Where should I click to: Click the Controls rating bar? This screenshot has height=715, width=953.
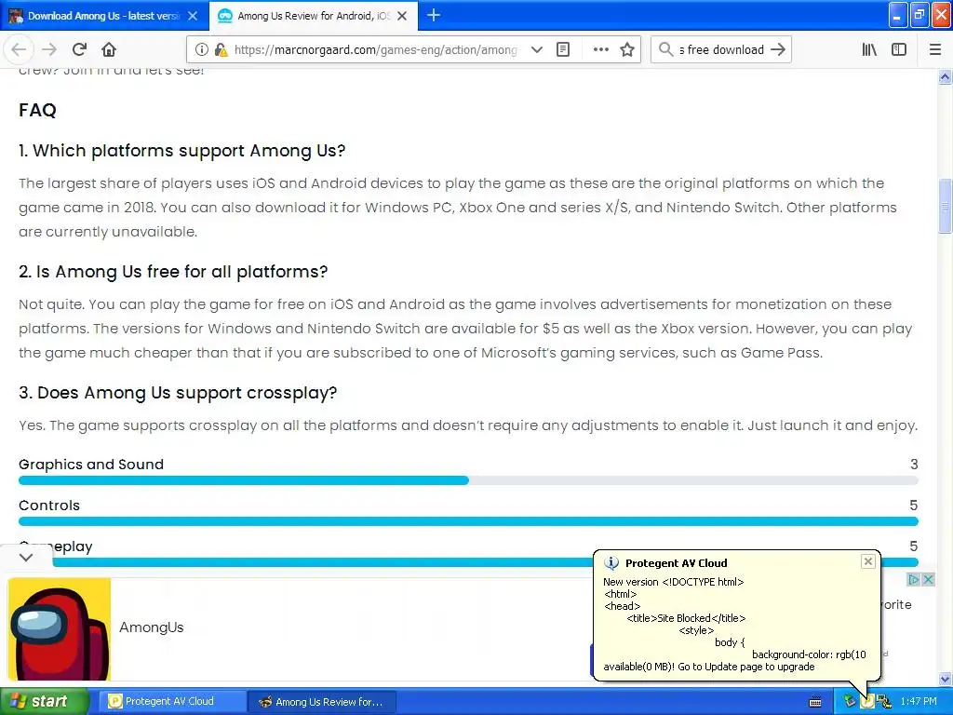pos(468,521)
